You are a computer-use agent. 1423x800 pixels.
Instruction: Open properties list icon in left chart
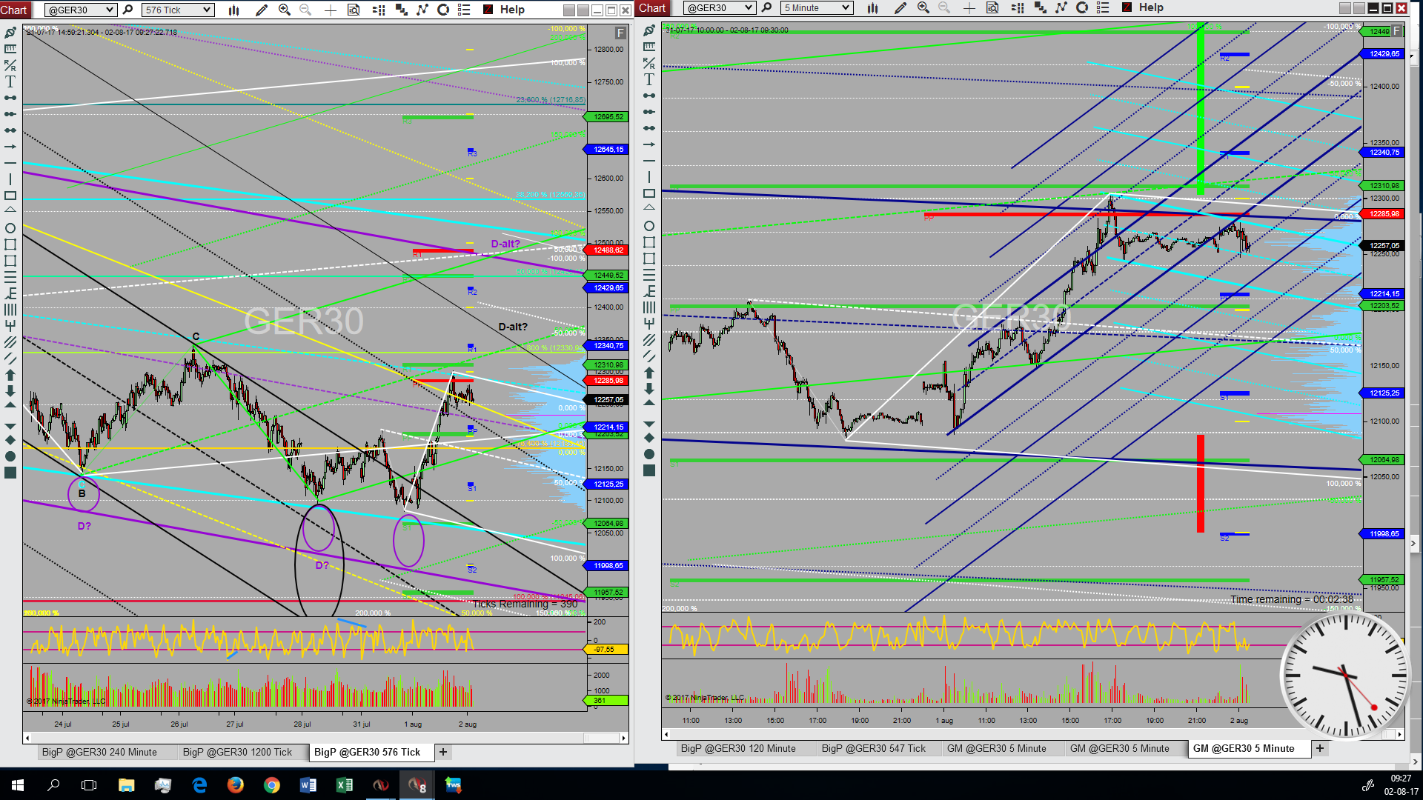click(464, 10)
